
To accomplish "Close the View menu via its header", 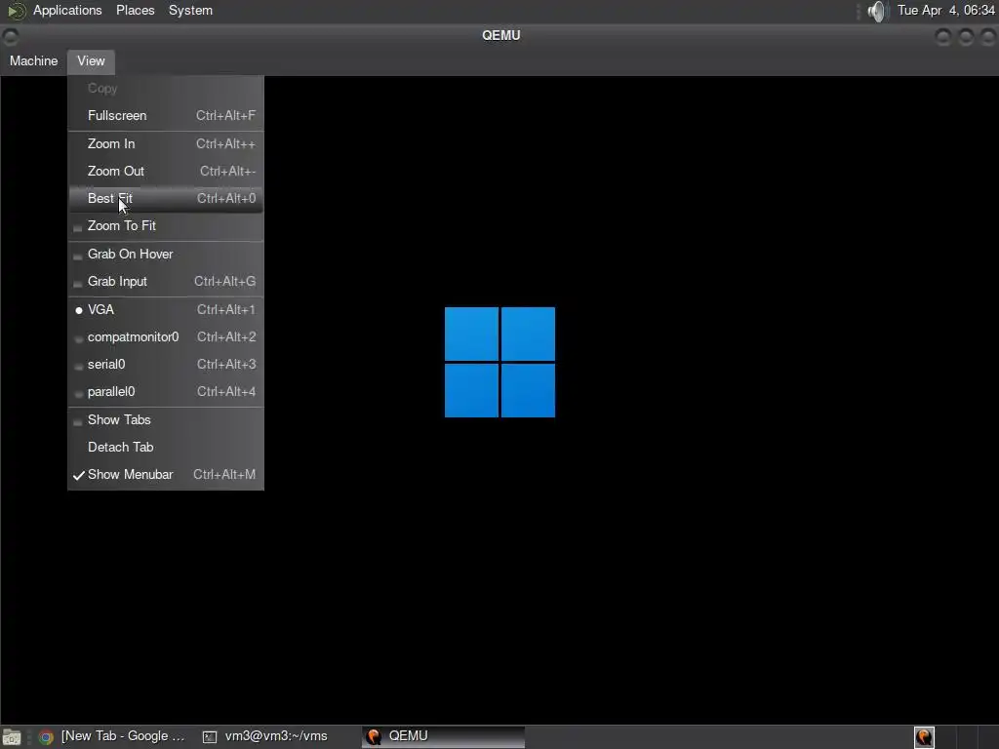I will [91, 61].
